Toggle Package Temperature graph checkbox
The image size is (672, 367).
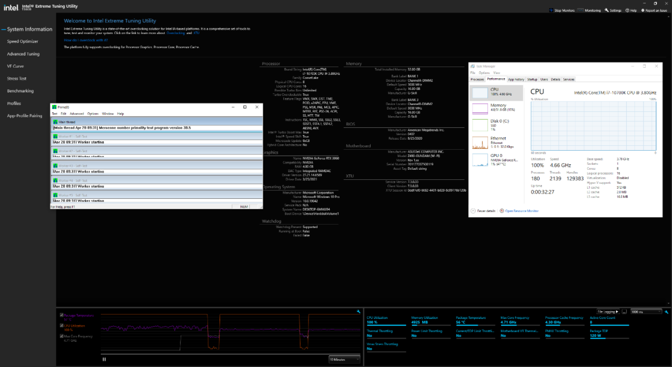[62, 315]
